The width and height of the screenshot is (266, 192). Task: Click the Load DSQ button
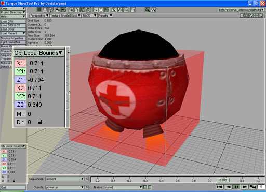pos(13,29)
